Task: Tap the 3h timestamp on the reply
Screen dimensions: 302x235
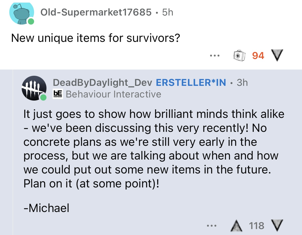Action: coord(242,82)
